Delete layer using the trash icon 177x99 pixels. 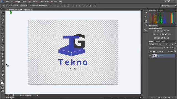(x=172, y=98)
